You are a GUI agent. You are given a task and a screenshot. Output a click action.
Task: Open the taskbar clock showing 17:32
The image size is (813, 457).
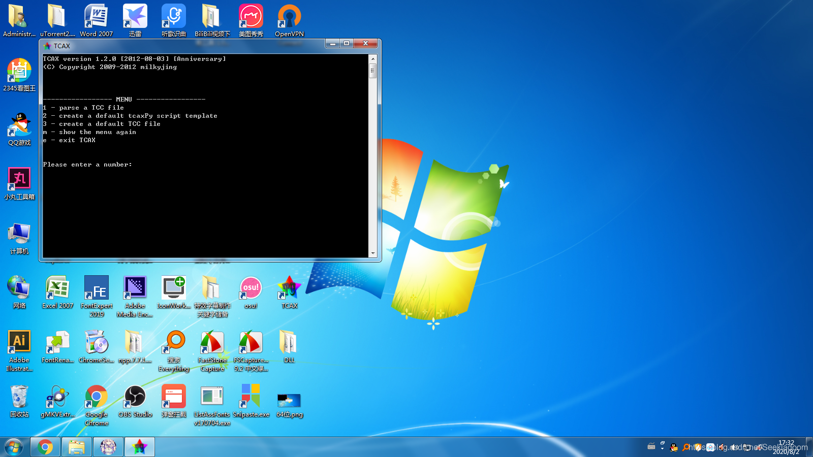coord(786,447)
